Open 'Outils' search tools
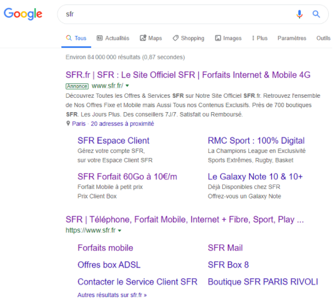335x306 pixels. (x=323, y=38)
